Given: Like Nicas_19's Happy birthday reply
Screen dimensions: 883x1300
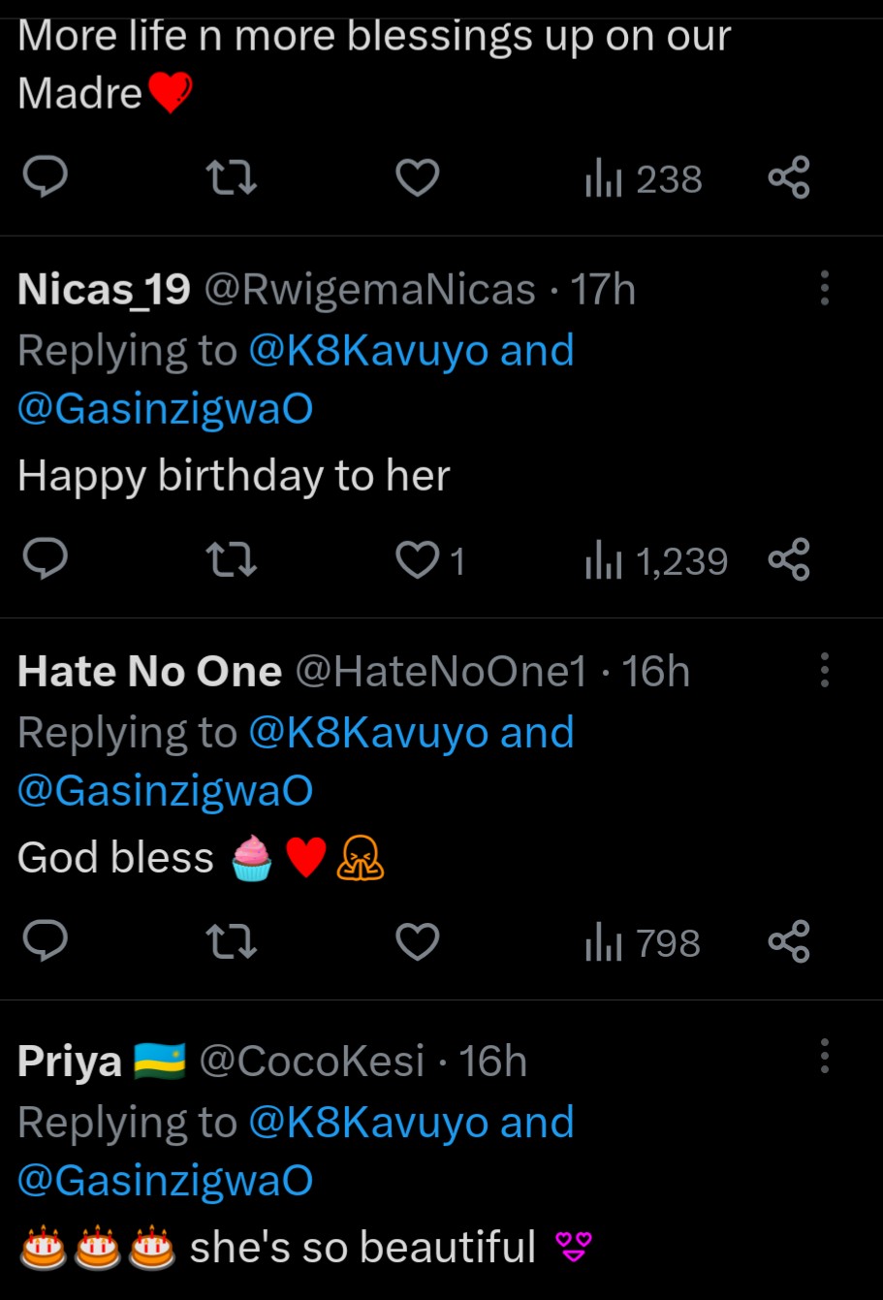Looking at the screenshot, I should (418, 560).
